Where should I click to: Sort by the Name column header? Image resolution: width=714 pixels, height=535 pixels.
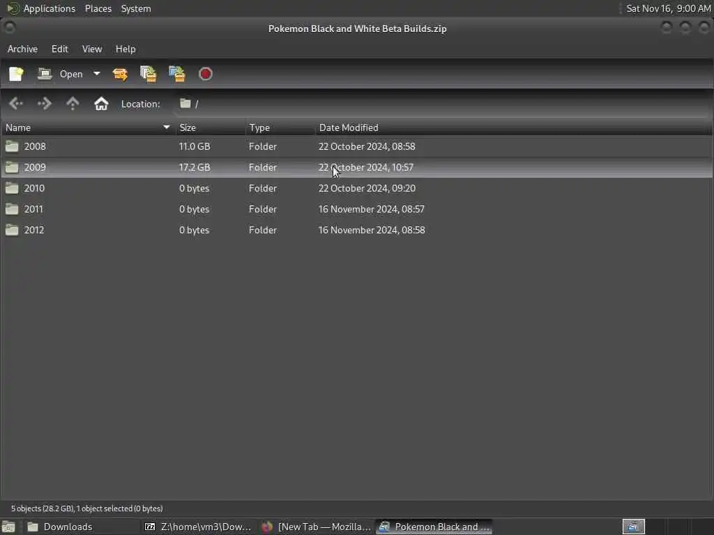pos(88,128)
